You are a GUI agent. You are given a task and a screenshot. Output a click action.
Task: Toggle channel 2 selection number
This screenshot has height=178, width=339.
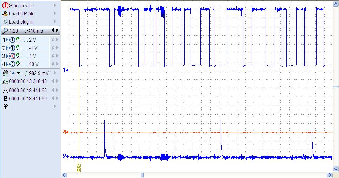point(5,48)
